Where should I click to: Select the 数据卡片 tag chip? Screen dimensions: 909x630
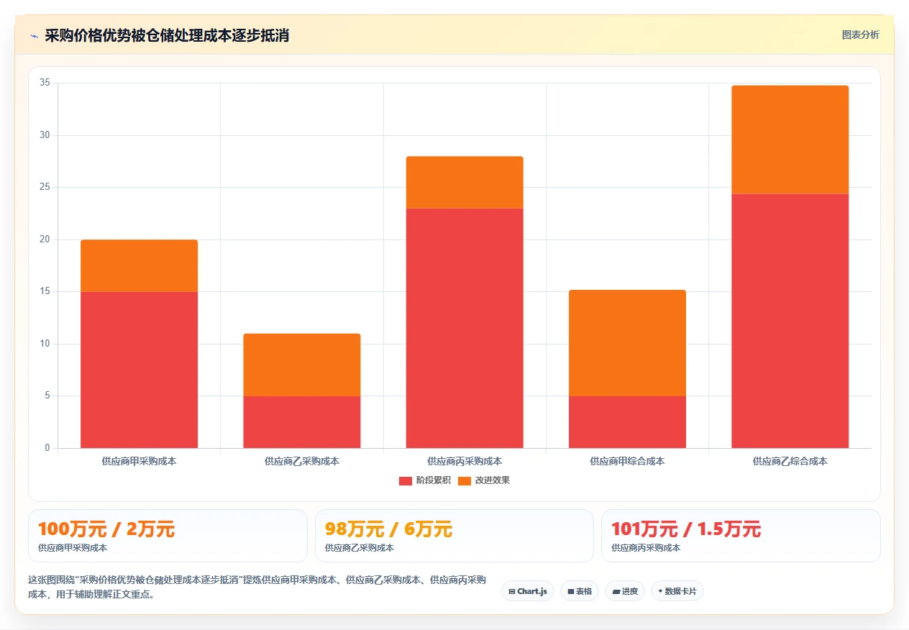pos(677,591)
